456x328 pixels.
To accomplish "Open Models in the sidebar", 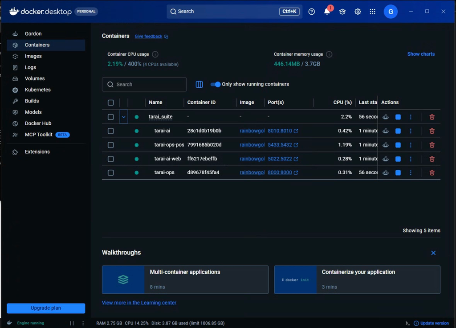I will point(46,112).
